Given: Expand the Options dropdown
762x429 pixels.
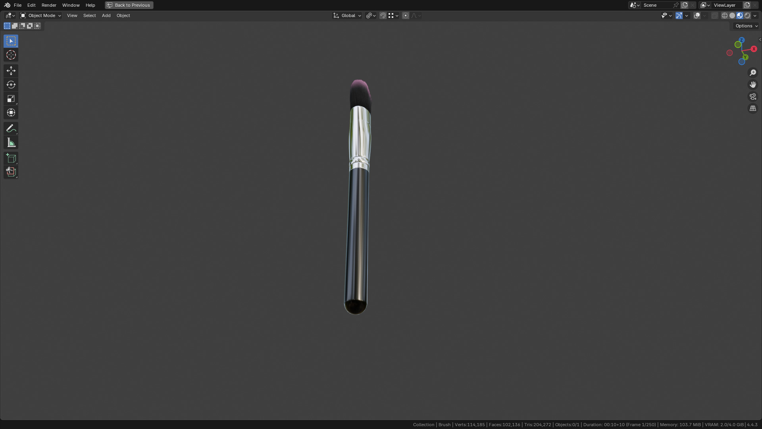Looking at the screenshot, I should (x=746, y=26).
